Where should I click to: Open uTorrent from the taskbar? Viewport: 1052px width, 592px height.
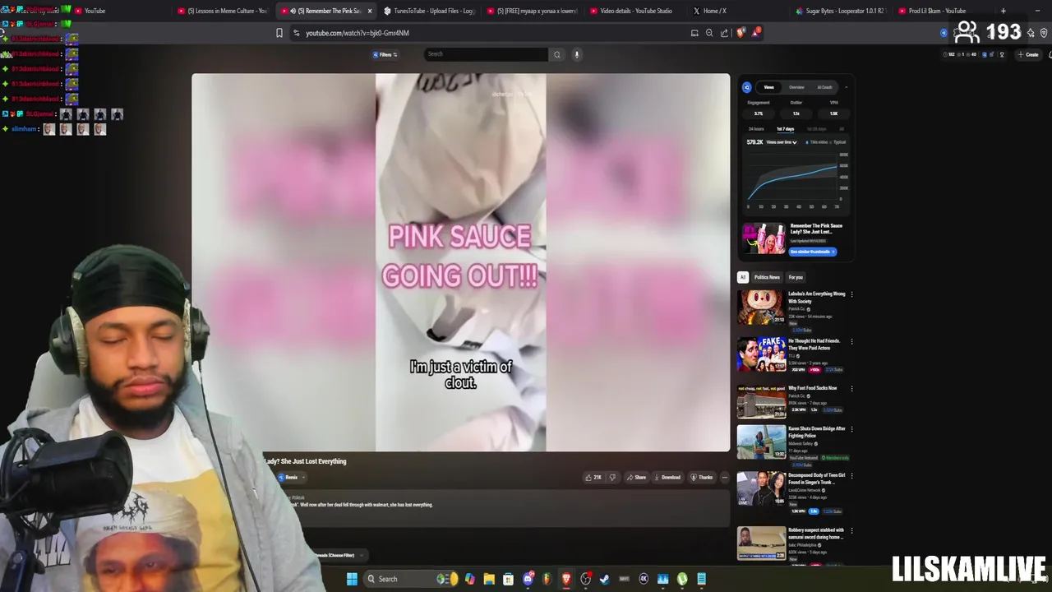point(682,579)
